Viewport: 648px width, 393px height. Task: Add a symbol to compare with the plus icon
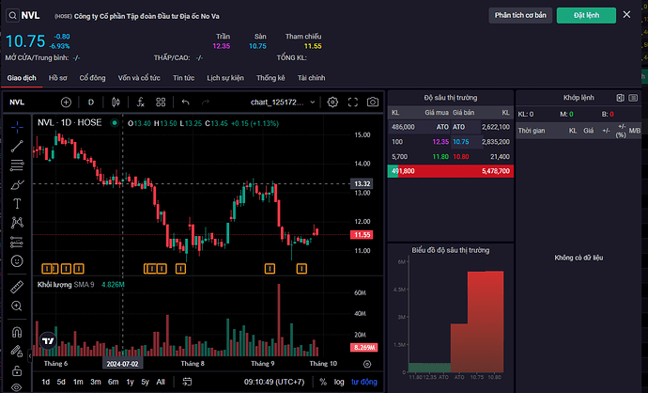click(66, 102)
